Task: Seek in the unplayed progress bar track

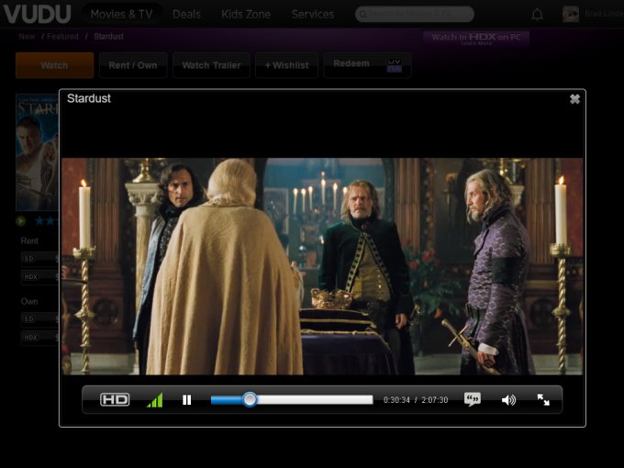Action: (x=315, y=399)
